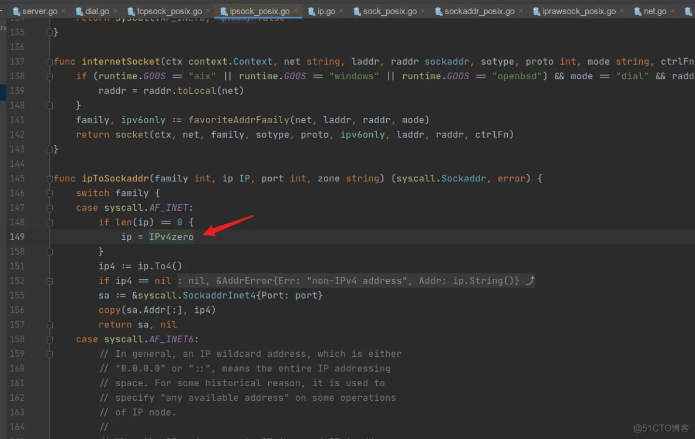Click the Go file icon on sock_posix.go tab
The width and height of the screenshot is (695, 439).
(x=357, y=12)
